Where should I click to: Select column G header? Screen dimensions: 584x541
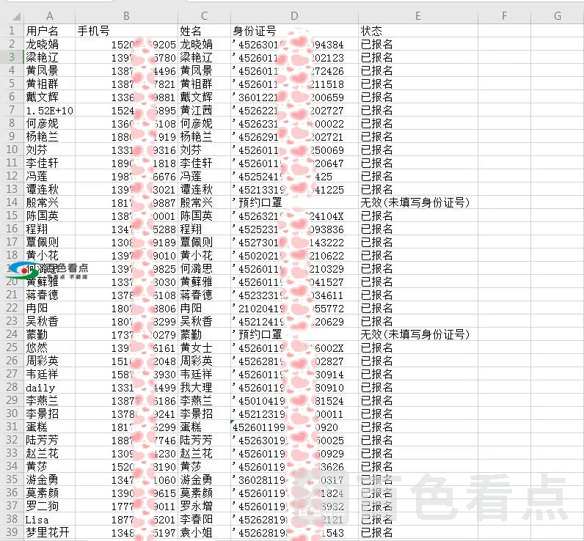coord(558,16)
